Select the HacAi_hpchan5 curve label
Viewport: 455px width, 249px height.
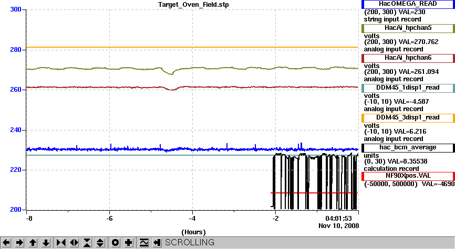tap(408, 28)
